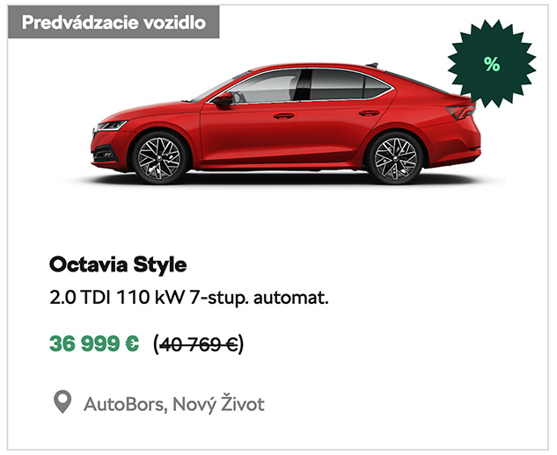Viewport: 557px width, 455px height.
Task: Click the car's front alloy wheel
Action: pyautogui.click(x=159, y=158)
